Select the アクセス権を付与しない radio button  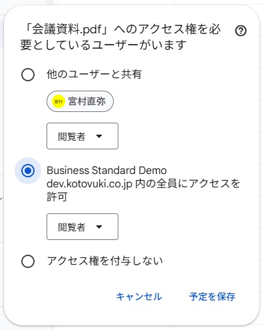click(x=28, y=261)
